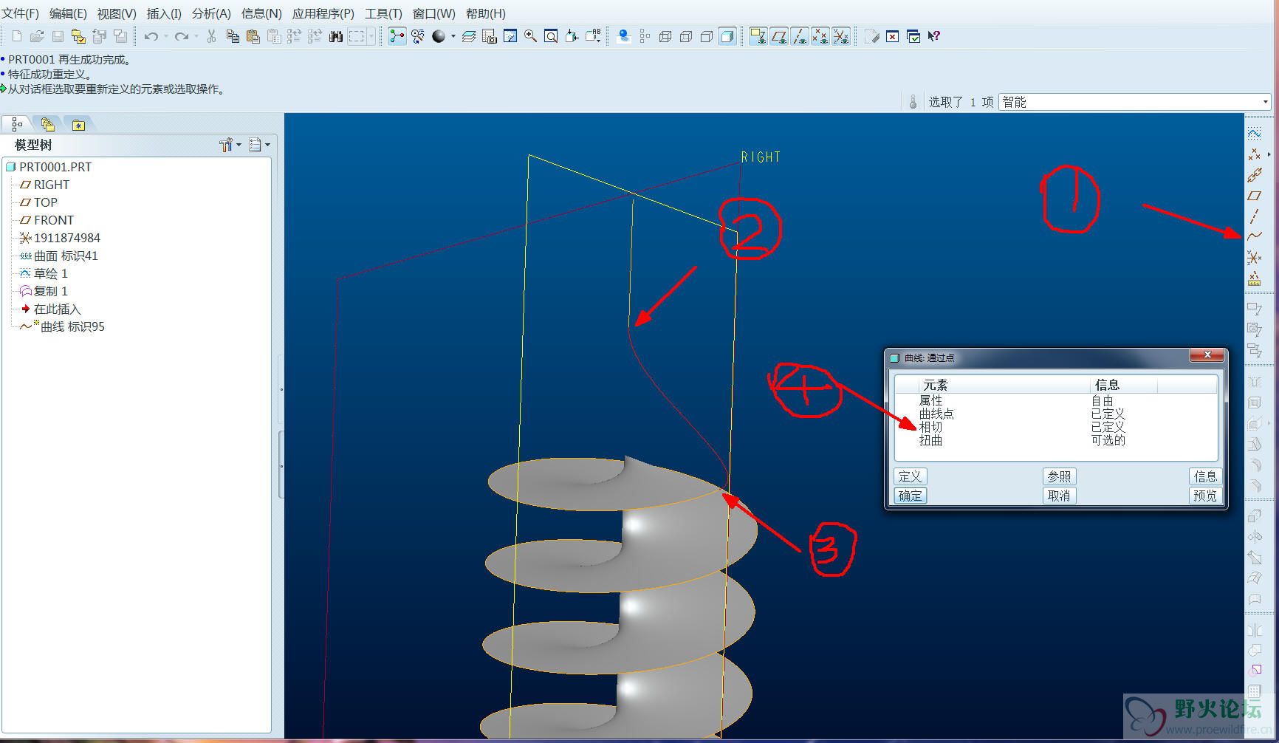
Task: Click the Undo arrow in toolbar
Action: tap(151, 36)
